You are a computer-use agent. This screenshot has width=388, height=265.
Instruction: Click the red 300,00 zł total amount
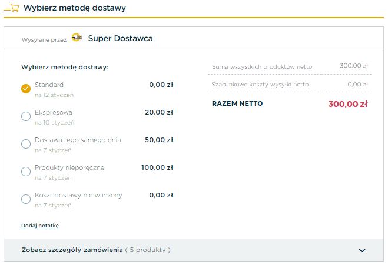[348, 104]
